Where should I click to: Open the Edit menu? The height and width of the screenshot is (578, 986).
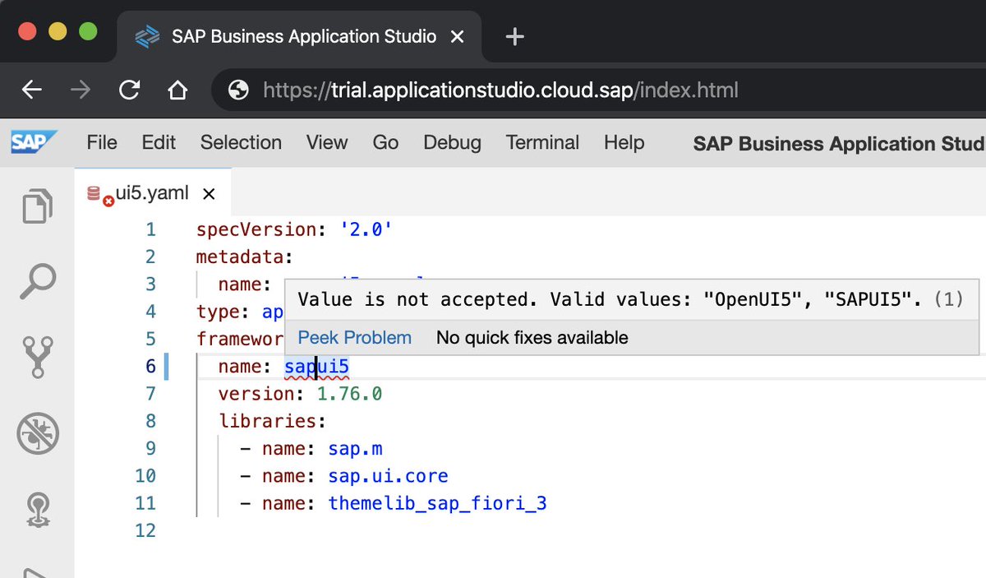pyautogui.click(x=159, y=142)
